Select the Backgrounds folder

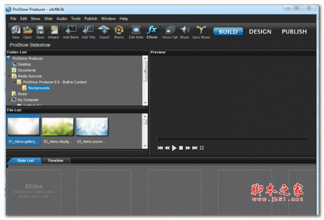point(39,88)
